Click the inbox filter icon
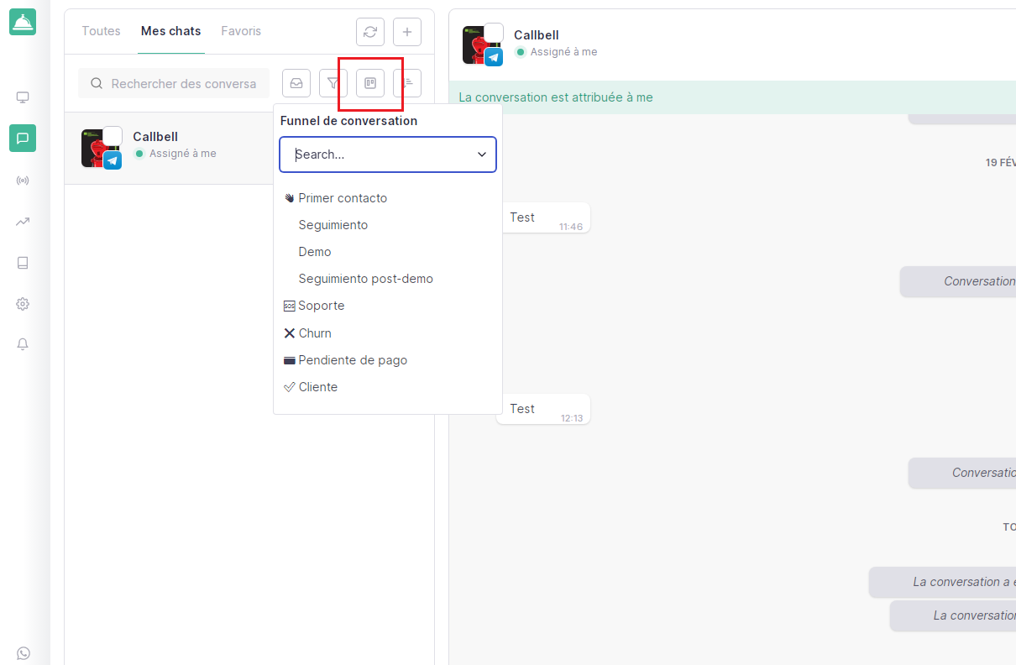The image size is (1016, 665). click(296, 83)
